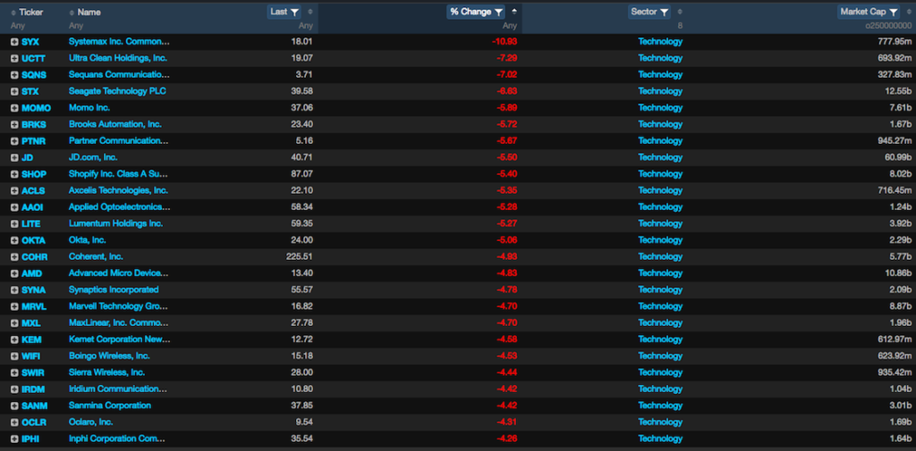The image size is (916, 451).
Task: Click the sort arrows beside % Change filter
Action: click(x=514, y=12)
